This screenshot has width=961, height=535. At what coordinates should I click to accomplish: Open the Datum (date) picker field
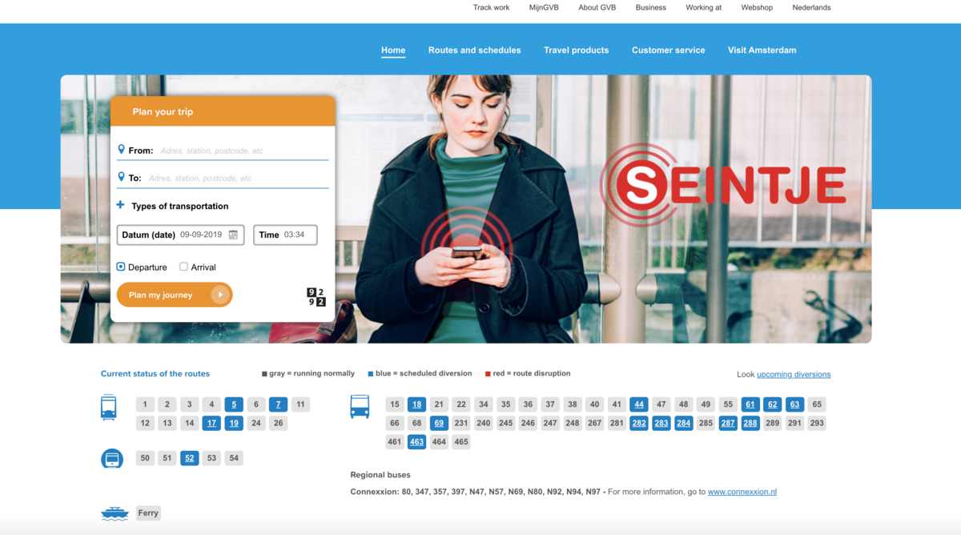coord(180,235)
